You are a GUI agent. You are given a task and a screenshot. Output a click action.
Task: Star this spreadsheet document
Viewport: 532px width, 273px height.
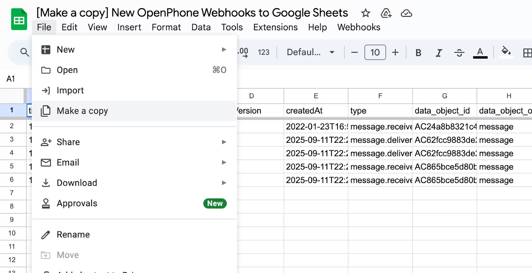365,13
